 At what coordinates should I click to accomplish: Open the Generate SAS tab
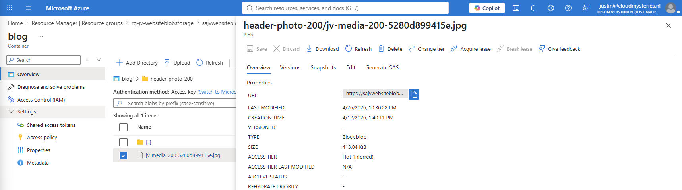382,67
